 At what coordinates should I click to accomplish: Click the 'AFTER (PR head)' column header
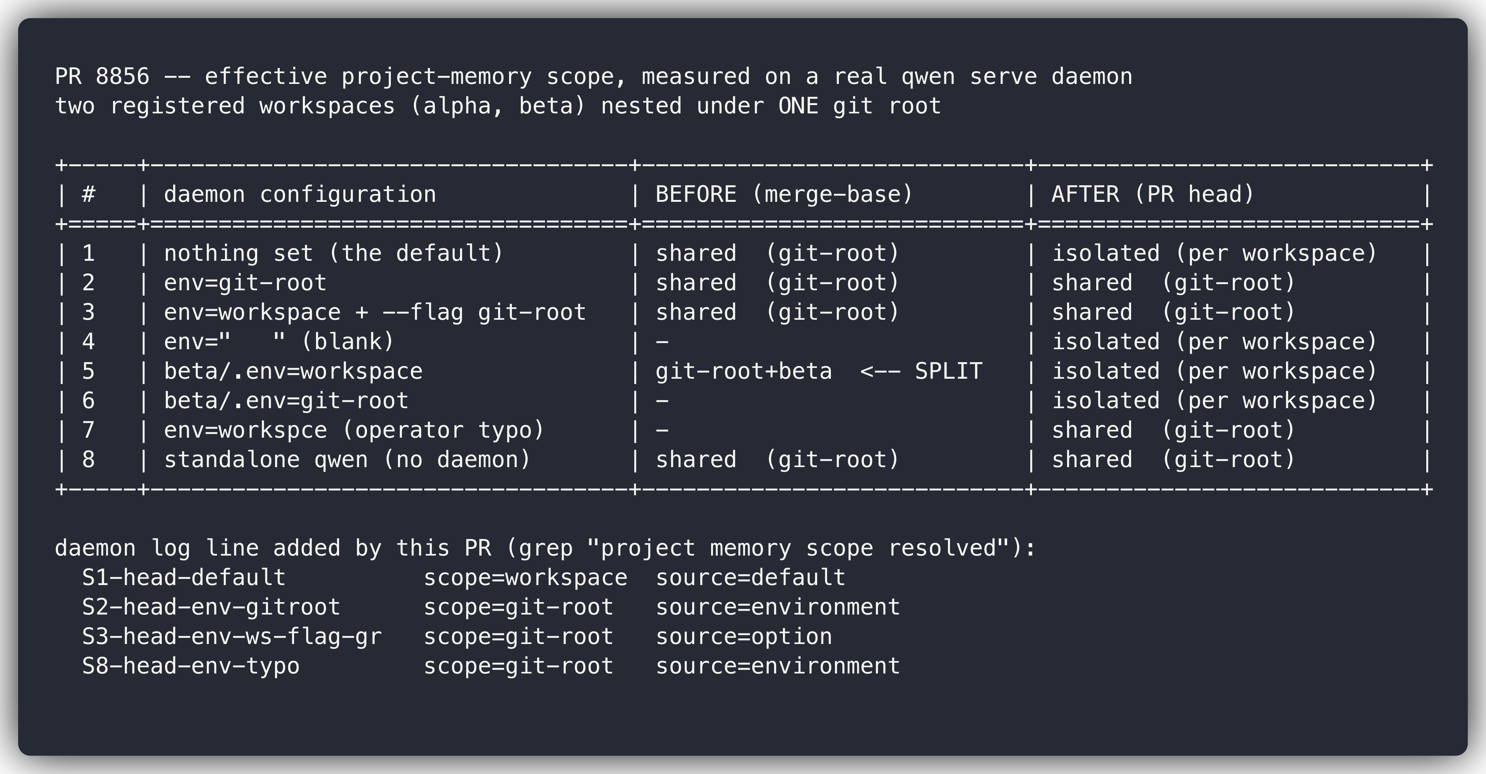tap(1153, 194)
